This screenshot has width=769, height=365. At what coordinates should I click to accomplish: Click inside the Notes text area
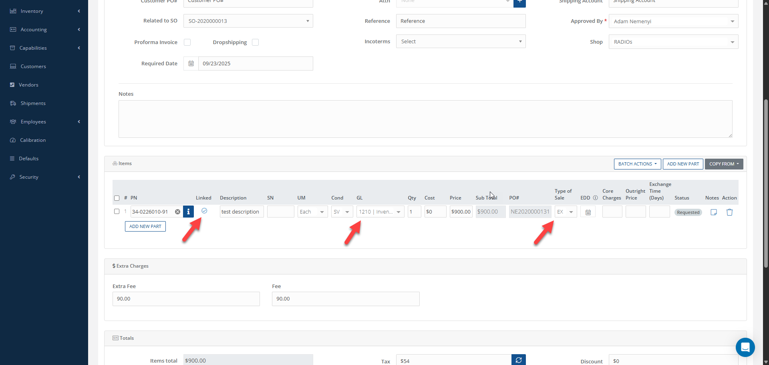click(425, 119)
